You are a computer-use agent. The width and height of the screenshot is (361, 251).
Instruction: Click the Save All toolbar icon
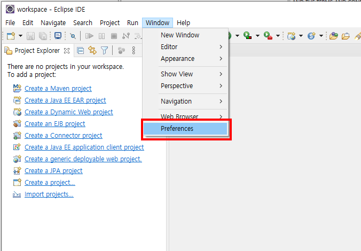[x=43, y=36]
